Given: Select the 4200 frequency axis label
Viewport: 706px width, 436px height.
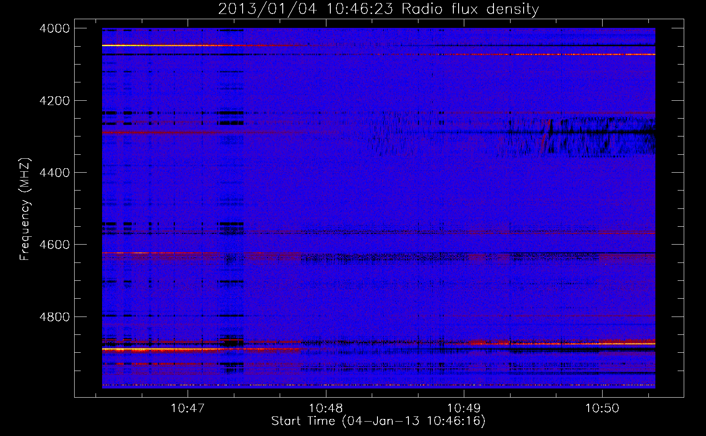Looking at the screenshot, I should (x=55, y=101).
